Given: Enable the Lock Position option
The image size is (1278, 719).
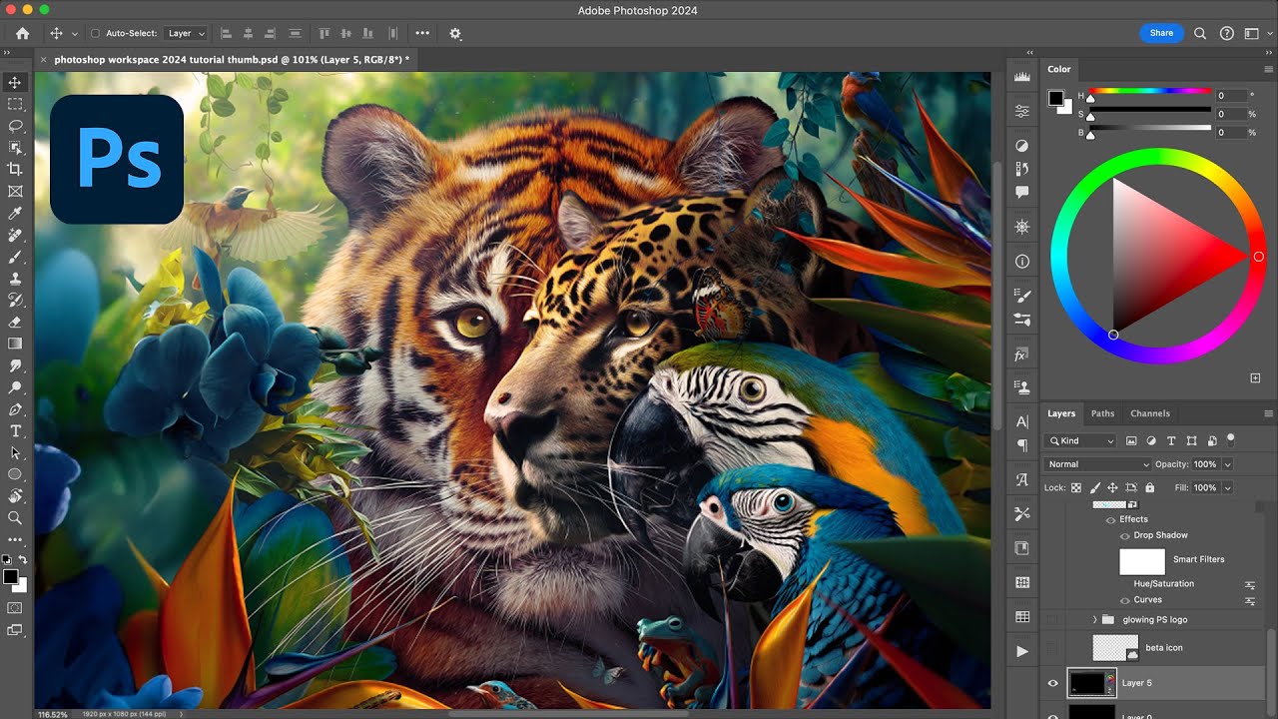Looking at the screenshot, I should pos(1112,487).
